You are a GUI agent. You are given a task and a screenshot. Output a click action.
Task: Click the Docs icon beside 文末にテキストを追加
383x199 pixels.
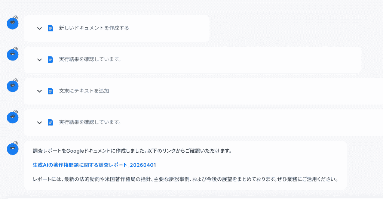pyautogui.click(x=50, y=91)
